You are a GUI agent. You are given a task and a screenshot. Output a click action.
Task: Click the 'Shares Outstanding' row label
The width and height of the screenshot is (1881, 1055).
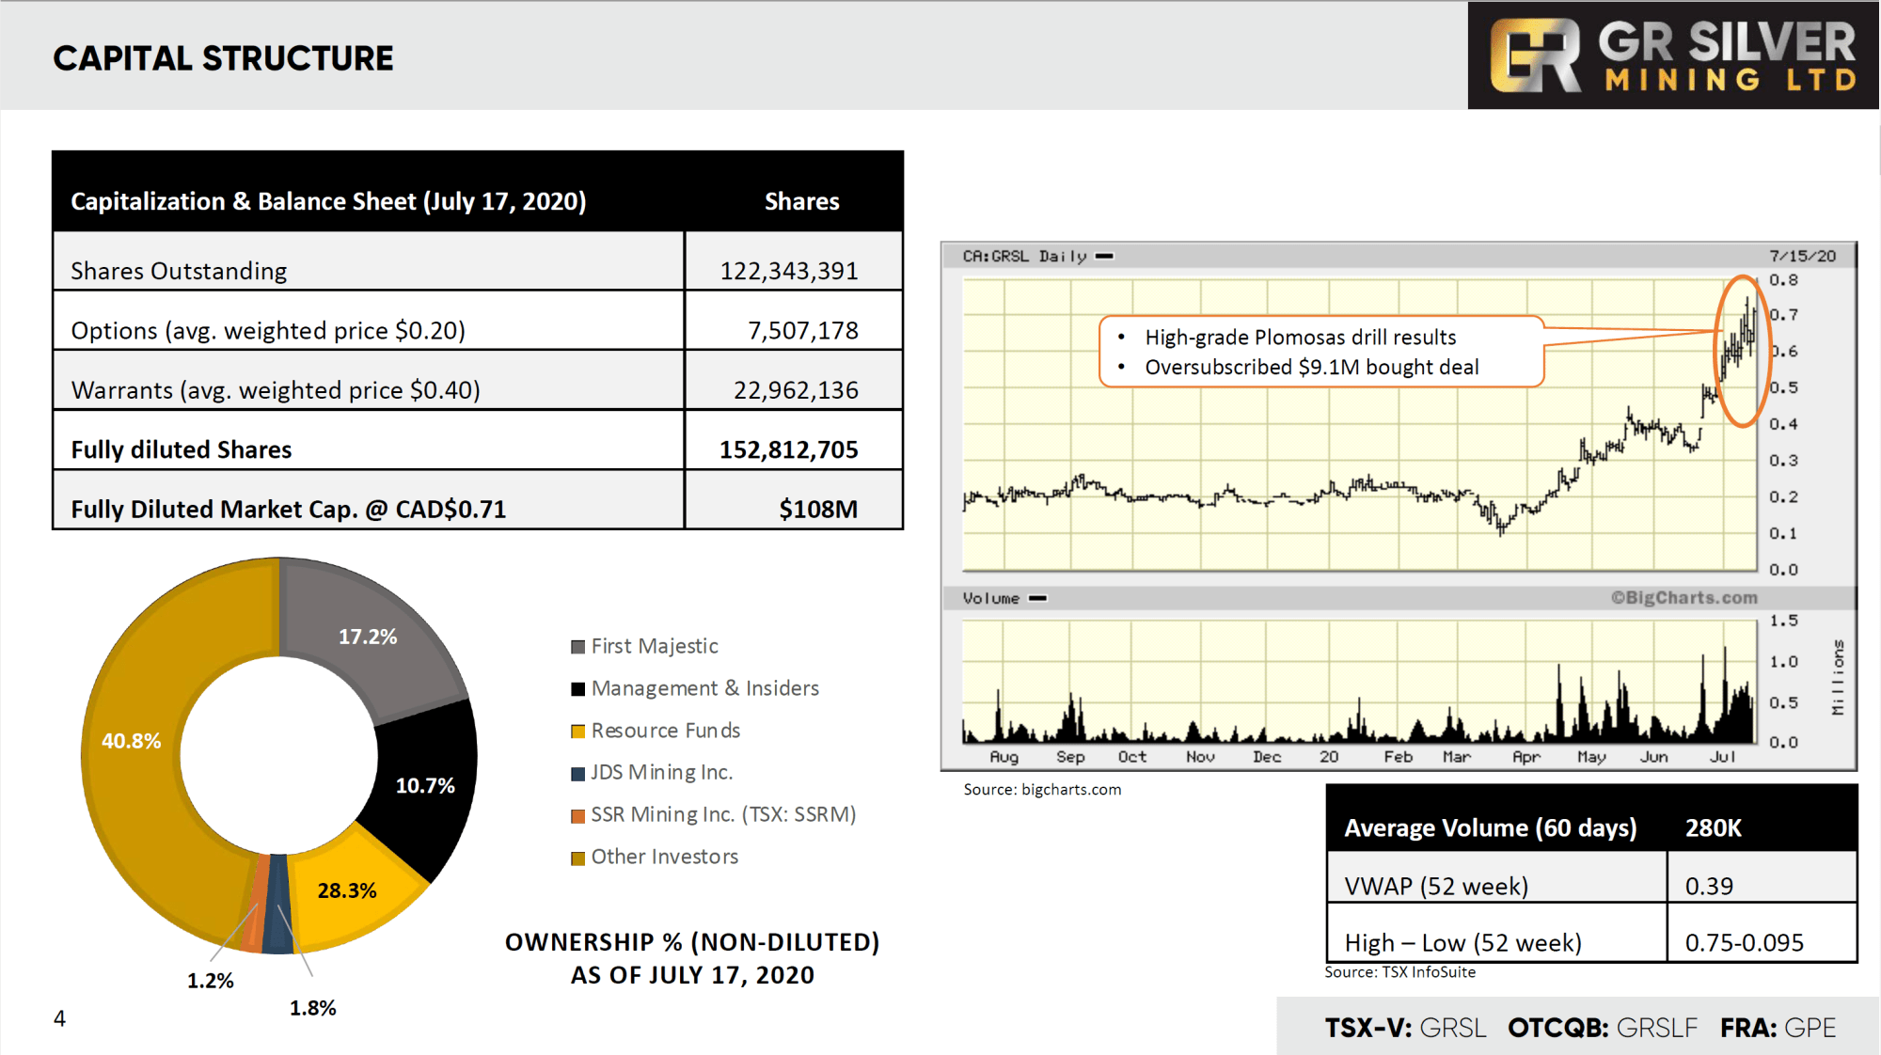pyautogui.click(x=179, y=271)
